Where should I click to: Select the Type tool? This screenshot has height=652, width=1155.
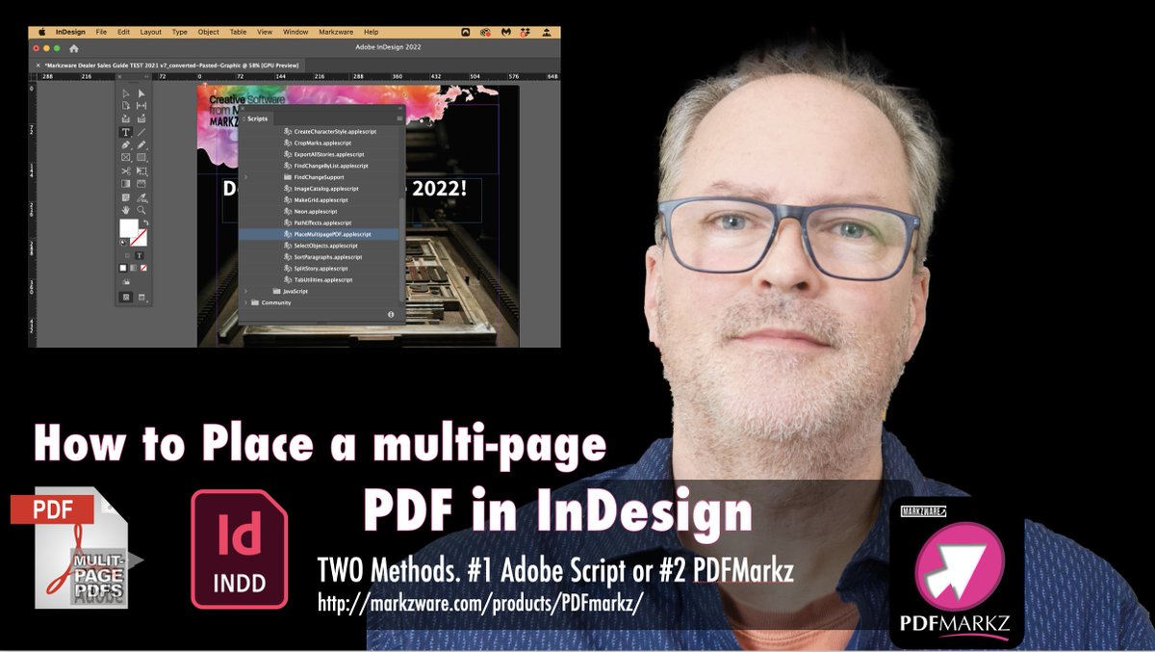[x=126, y=132]
